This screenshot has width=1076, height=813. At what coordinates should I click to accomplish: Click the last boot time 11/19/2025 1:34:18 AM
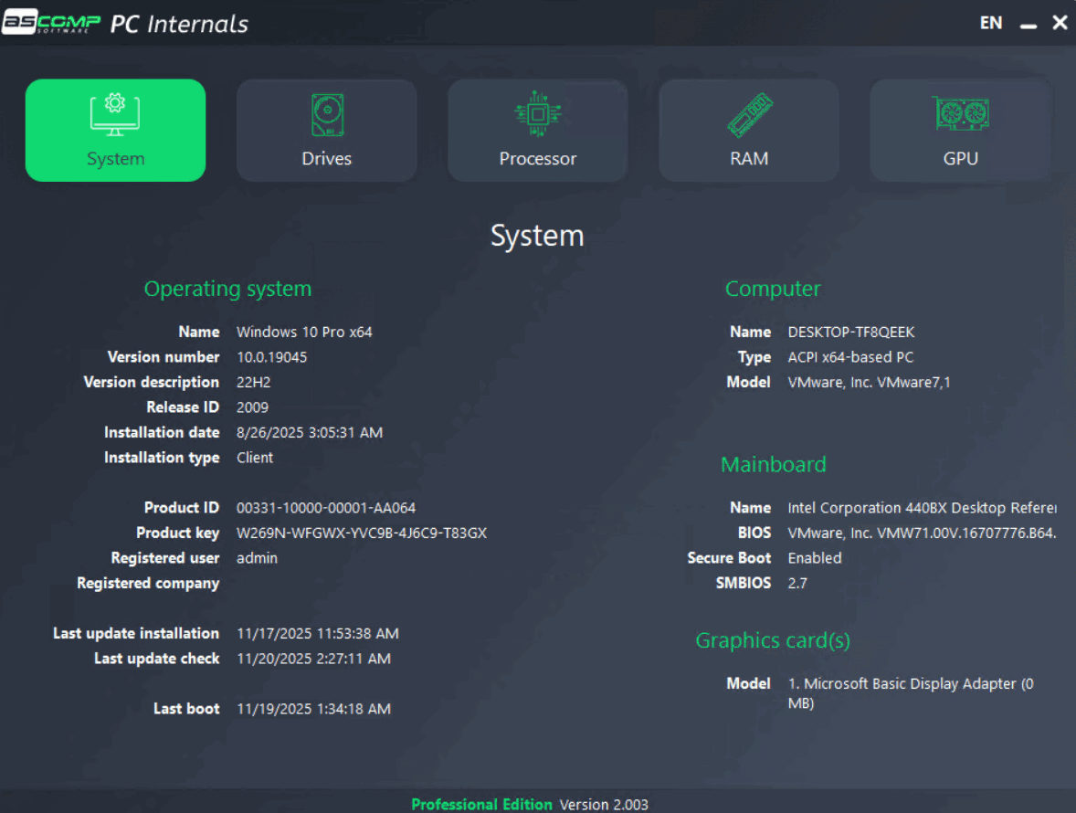click(313, 709)
